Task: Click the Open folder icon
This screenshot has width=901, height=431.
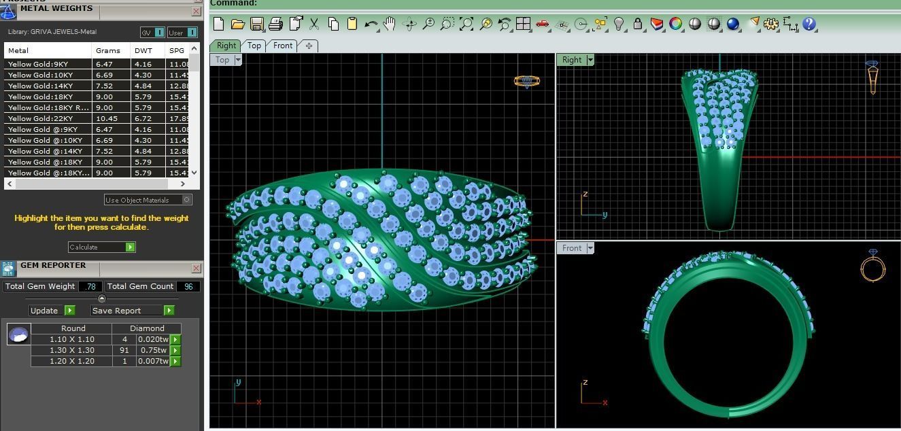Action: (237, 24)
